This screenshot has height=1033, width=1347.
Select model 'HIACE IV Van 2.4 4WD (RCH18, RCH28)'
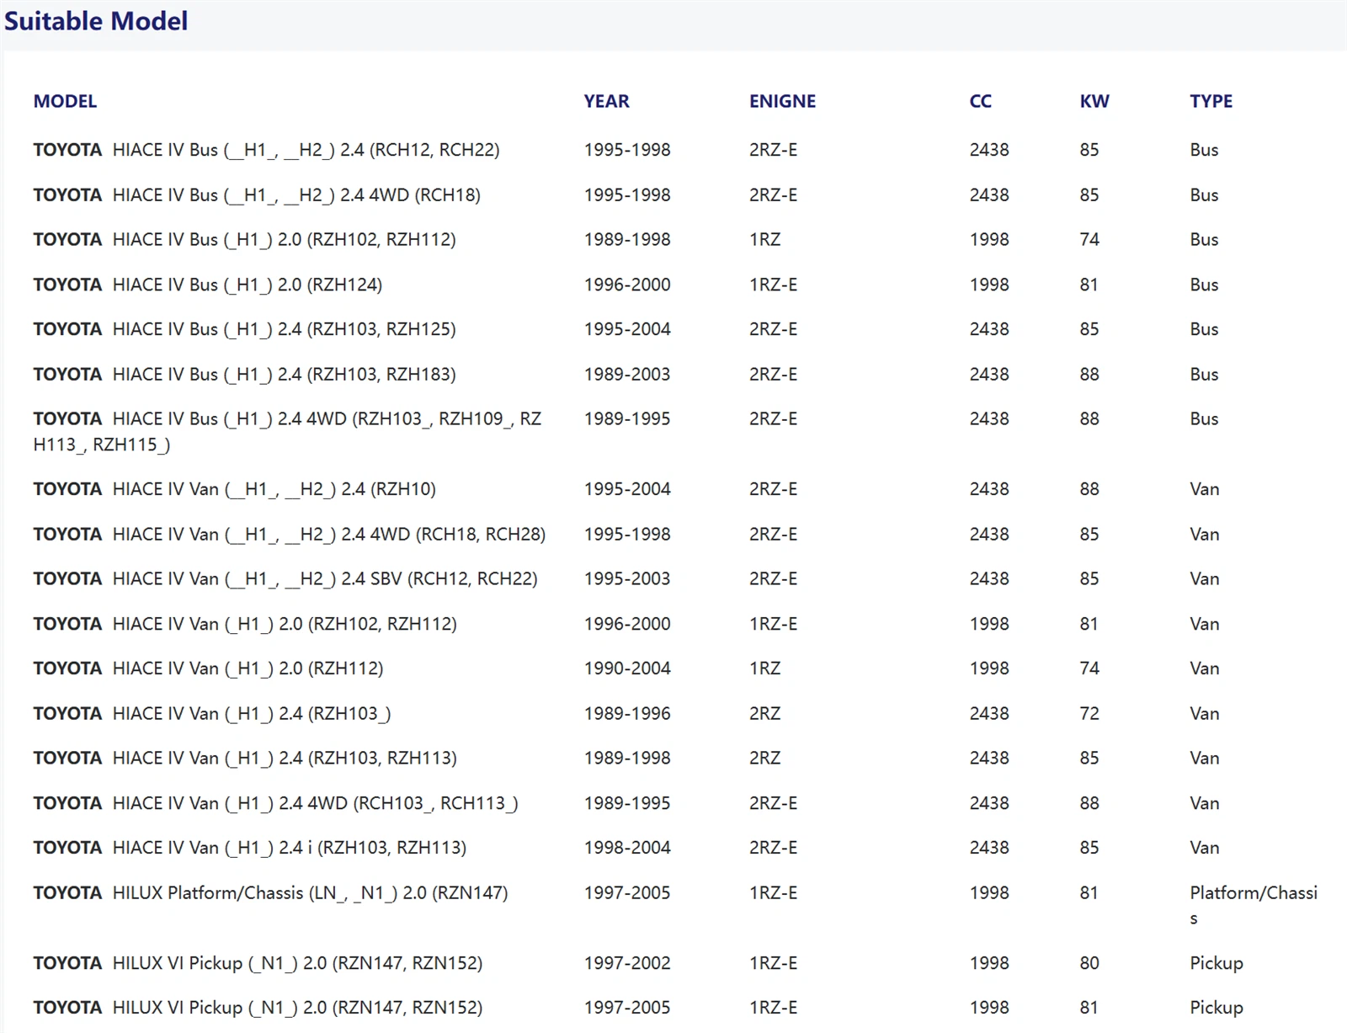(289, 535)
